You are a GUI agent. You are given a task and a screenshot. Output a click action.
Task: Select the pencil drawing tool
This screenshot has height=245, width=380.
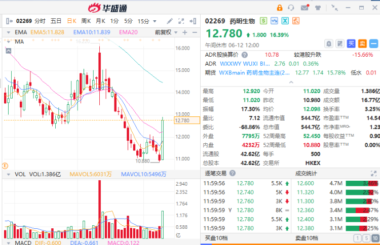(x=170, y=21)
